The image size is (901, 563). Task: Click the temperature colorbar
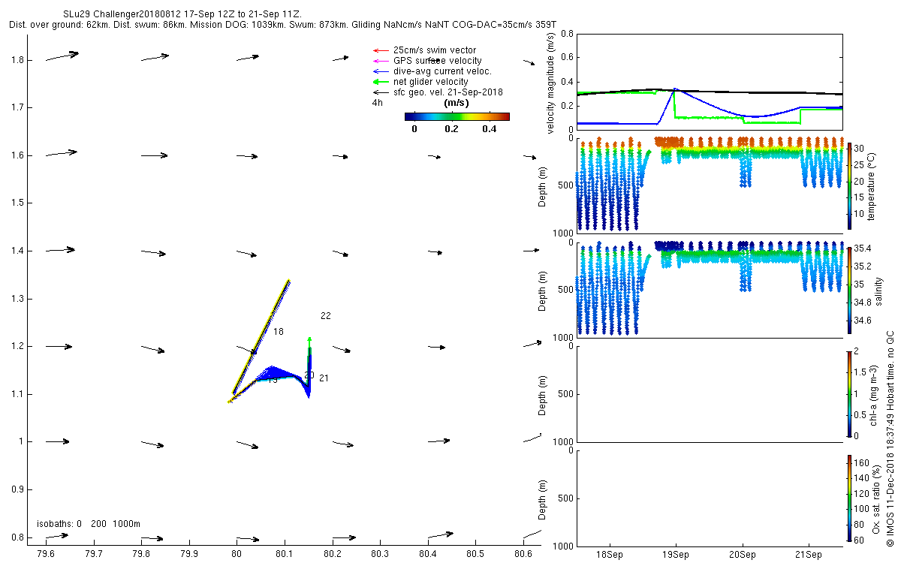[849, 185]
